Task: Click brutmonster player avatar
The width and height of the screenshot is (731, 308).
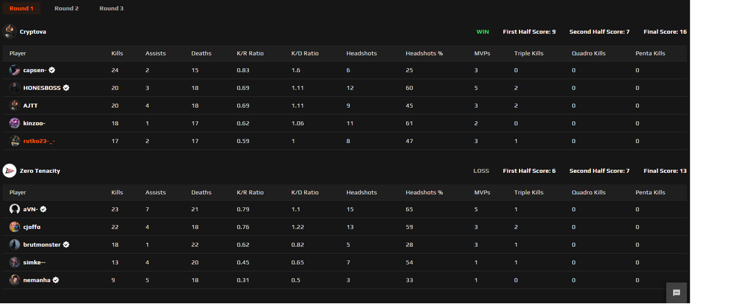Action: pos(15,245)
